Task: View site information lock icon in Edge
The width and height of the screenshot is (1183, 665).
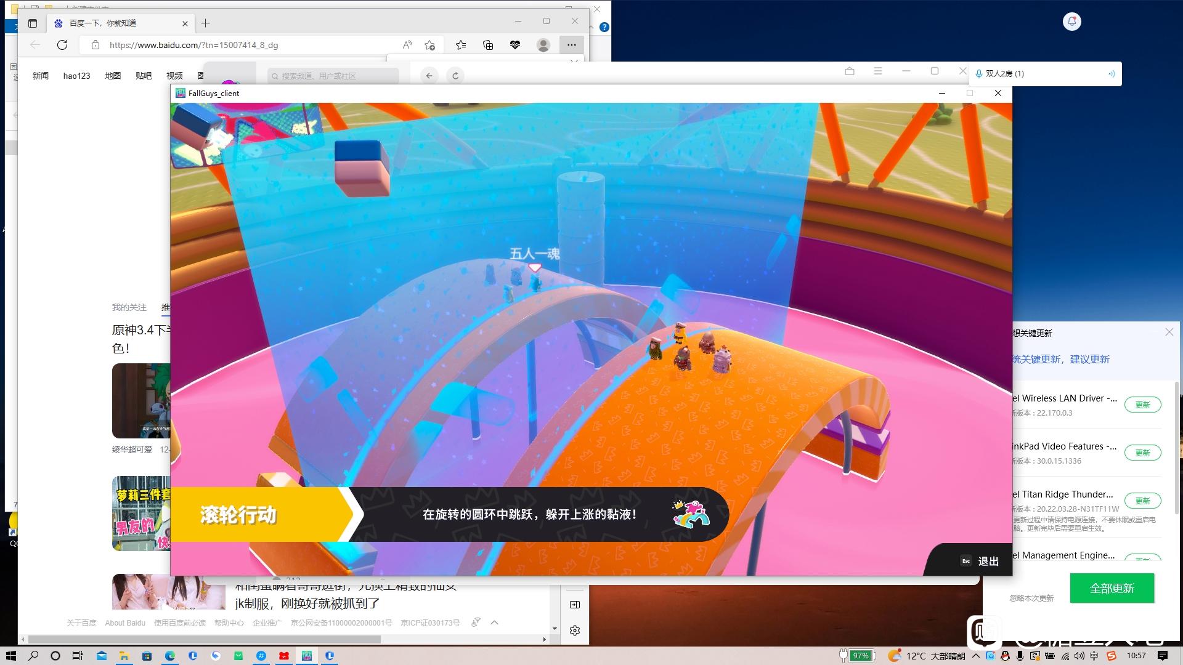Action: click(95, 45)
